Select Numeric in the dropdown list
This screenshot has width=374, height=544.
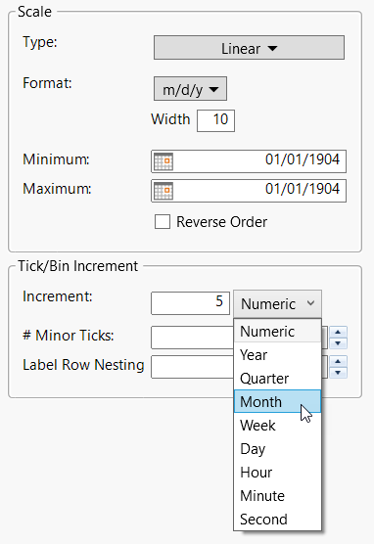277,331
